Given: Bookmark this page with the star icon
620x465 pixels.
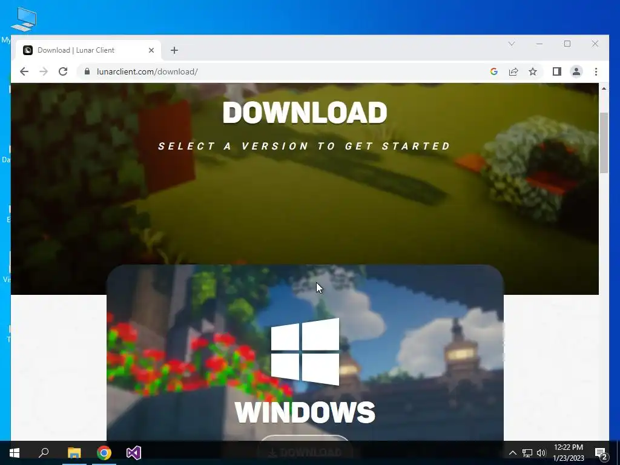Looking at the screenshot, I should [x=533, y=71].
